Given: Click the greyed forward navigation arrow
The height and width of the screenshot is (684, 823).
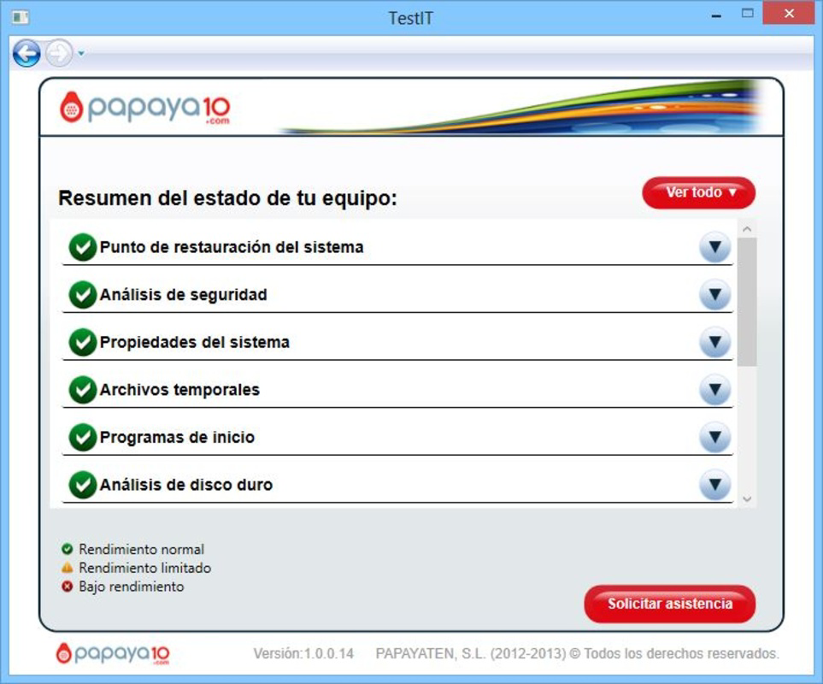Looking at the screenshot, I should [x=59, y=53].
